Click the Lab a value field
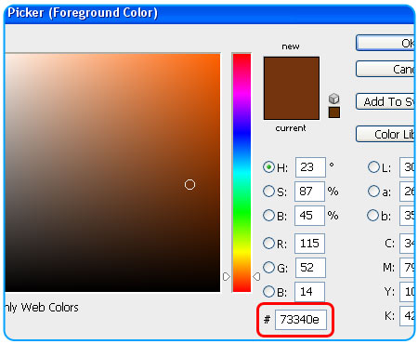This screenshot has width=418, height=344. [x=407, y=192]
